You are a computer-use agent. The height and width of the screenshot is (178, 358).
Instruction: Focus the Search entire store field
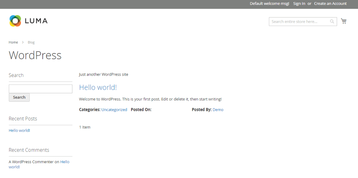click(303, 22)
